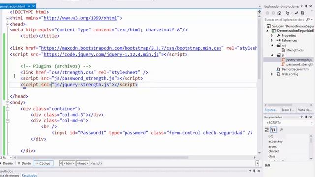Select the async property row

coord(286,147)
